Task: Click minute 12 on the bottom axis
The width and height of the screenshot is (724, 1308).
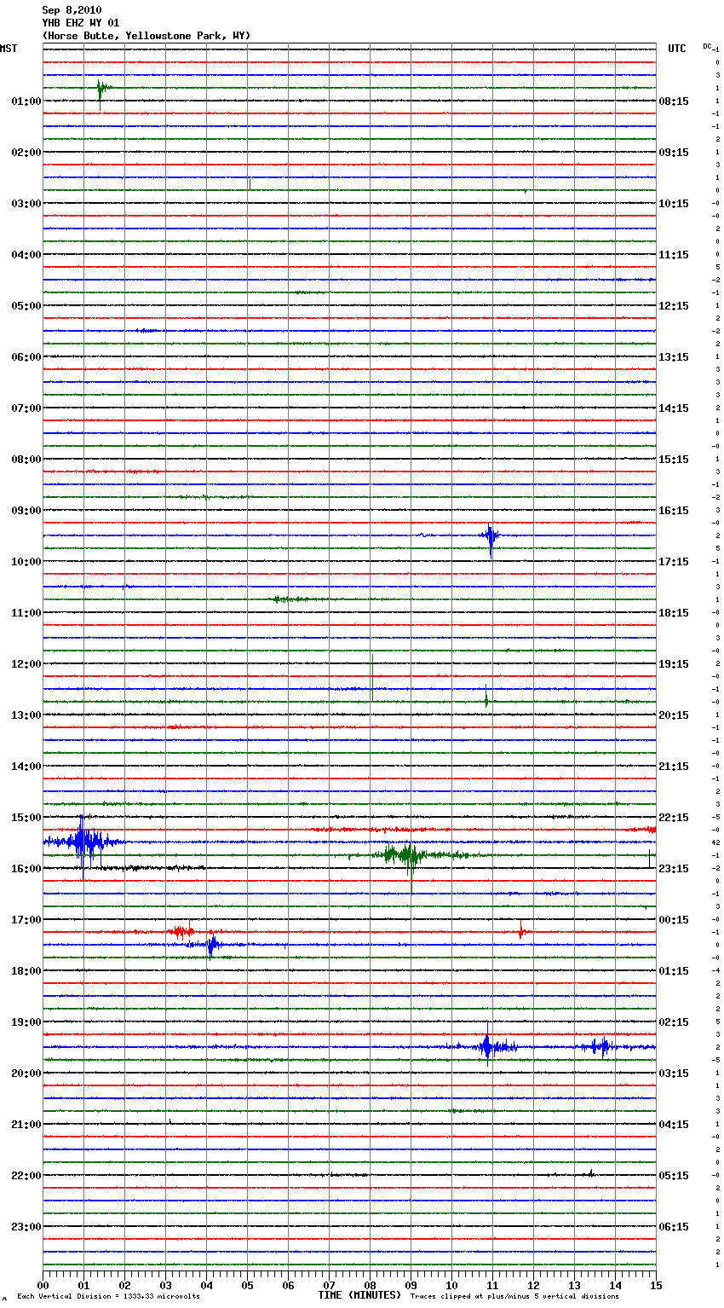Action: (x=533, y=1285)
